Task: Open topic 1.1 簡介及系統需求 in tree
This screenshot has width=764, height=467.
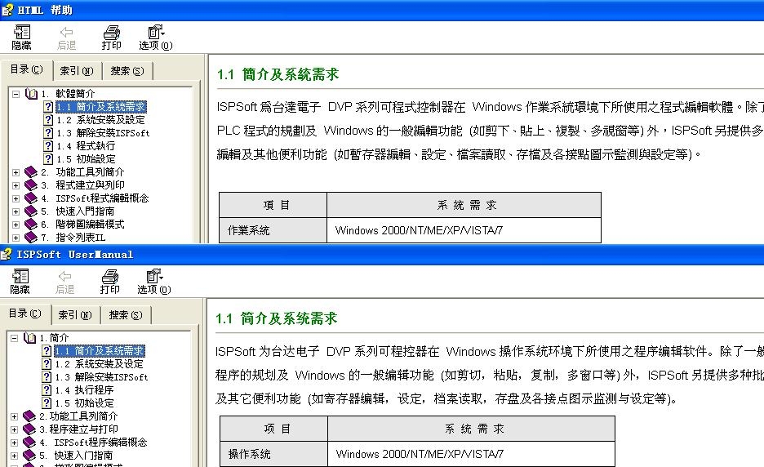Action: [x=101, y=106]
